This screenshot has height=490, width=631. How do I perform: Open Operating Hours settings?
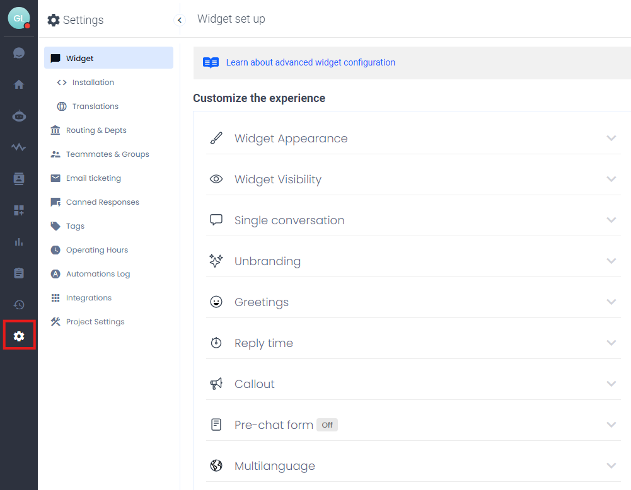(96, 250)
